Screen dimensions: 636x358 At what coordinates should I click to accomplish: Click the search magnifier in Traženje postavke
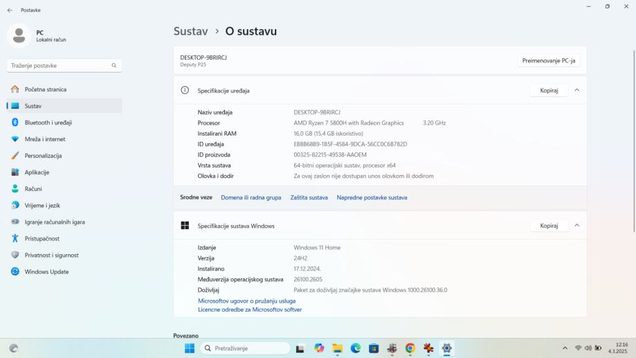[114, 65]
